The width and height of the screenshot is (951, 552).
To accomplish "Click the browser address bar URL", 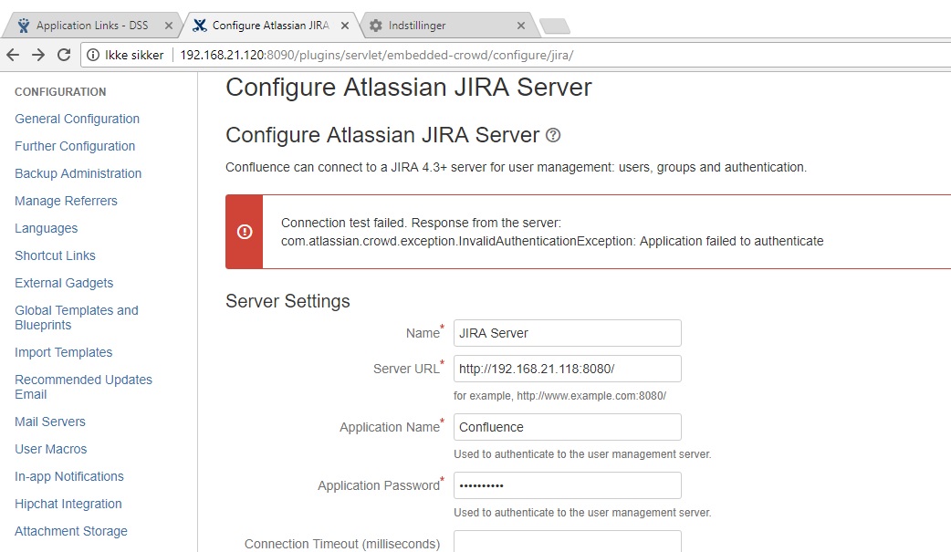I will coord(377,55).
